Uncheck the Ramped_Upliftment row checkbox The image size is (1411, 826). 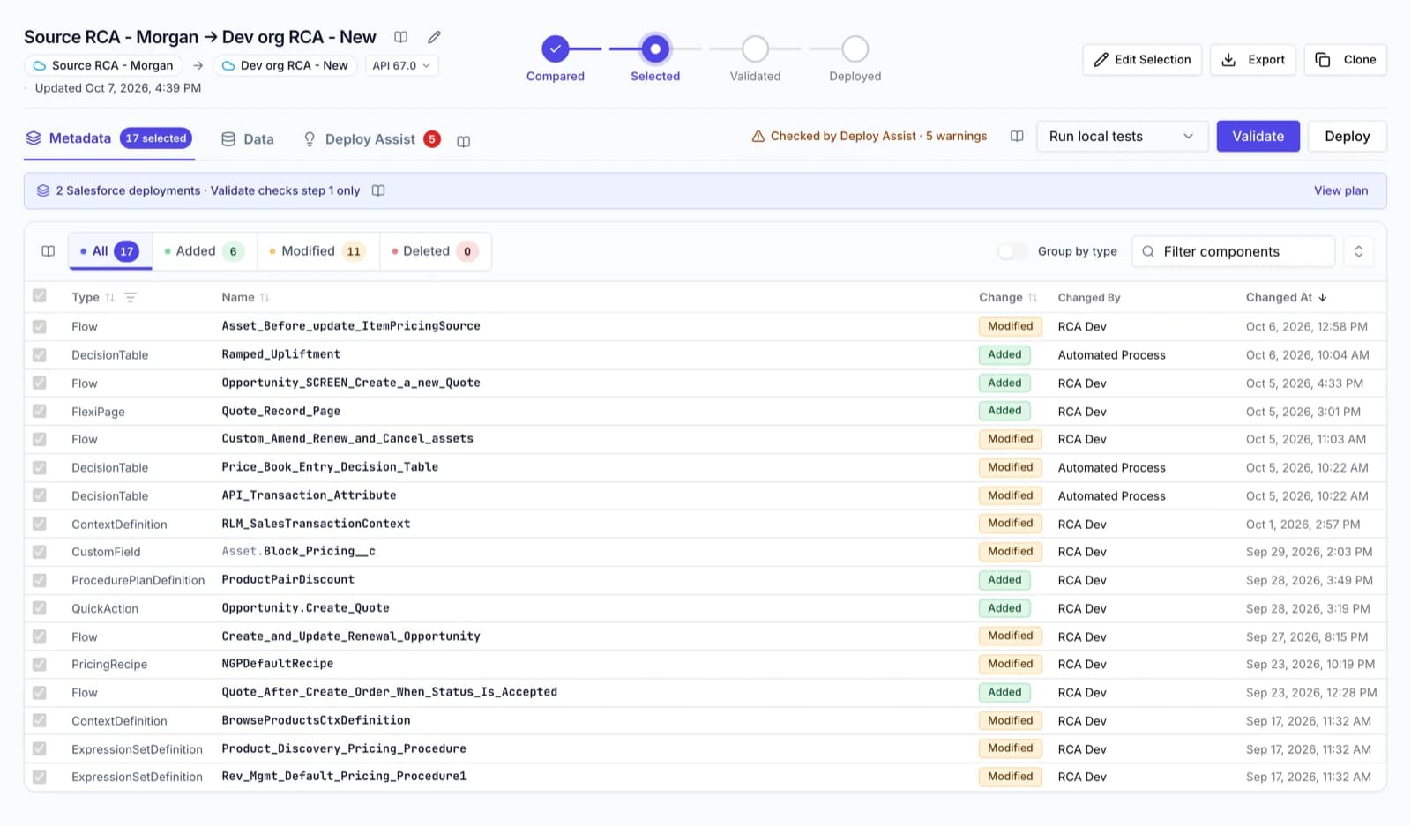[40, 355]
